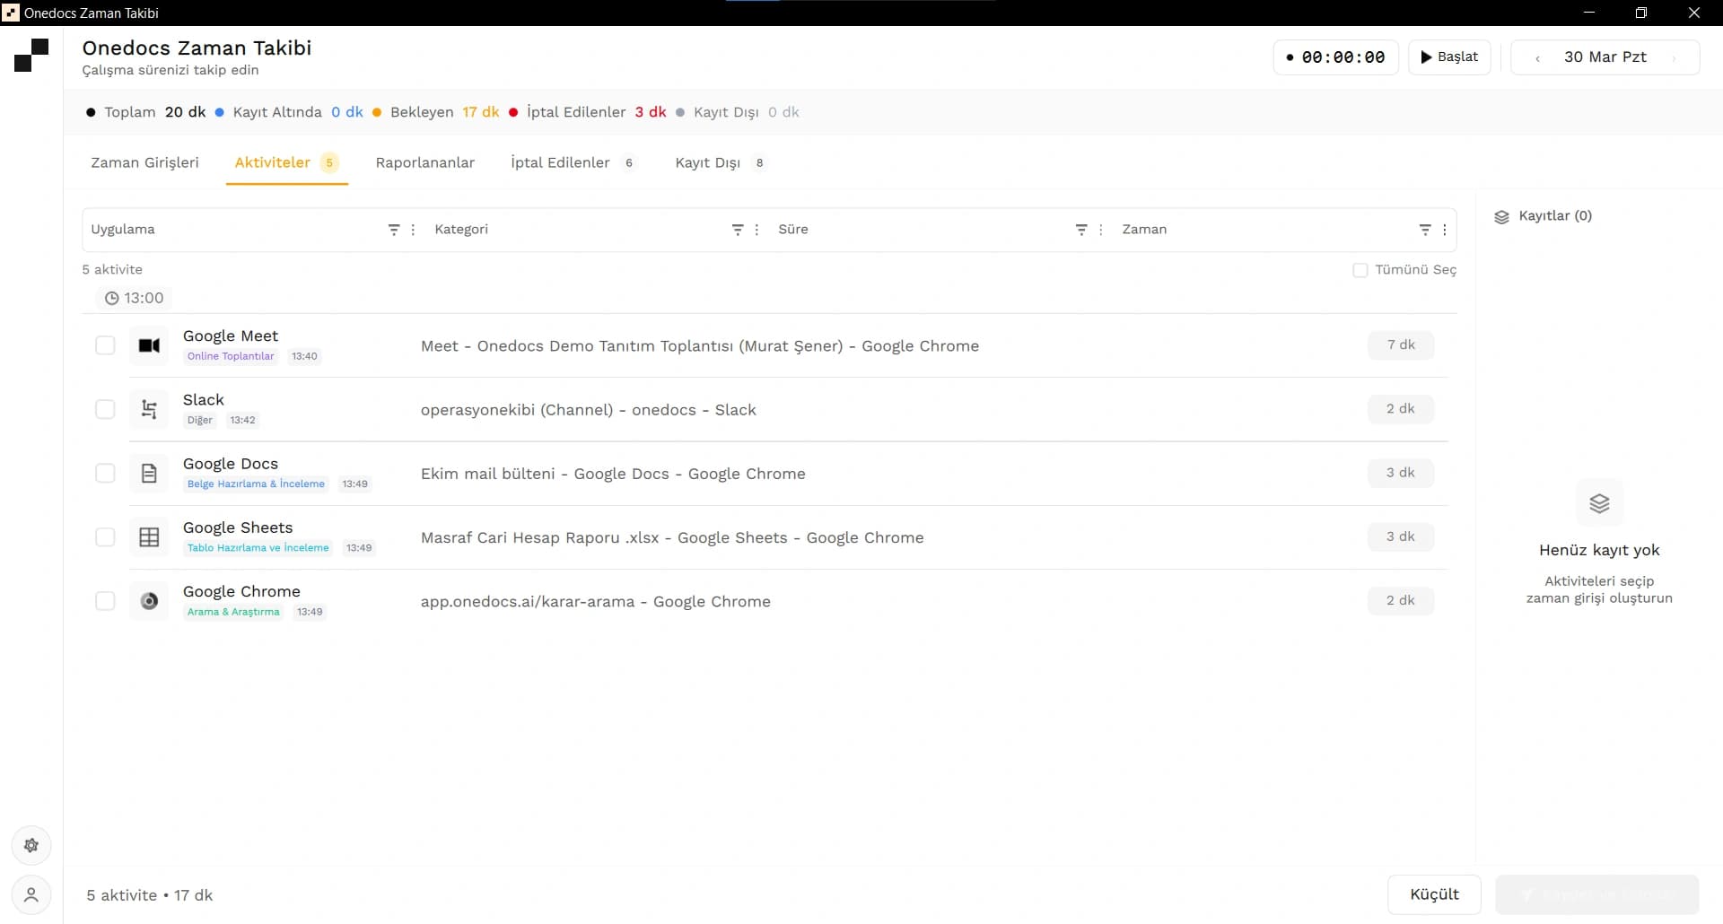
Task: Open settings gear in left sidebar
Action: pos(31,845)
